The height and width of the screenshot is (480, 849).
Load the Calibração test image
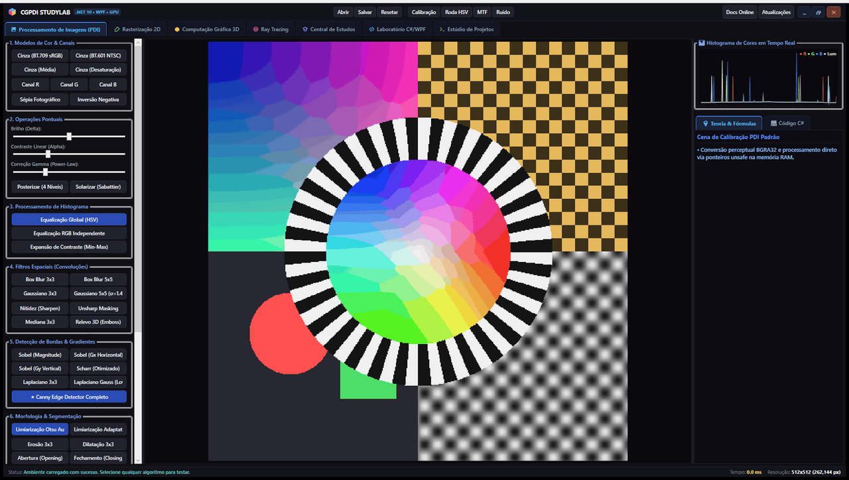pyautogui.click(x=424, y=12)
